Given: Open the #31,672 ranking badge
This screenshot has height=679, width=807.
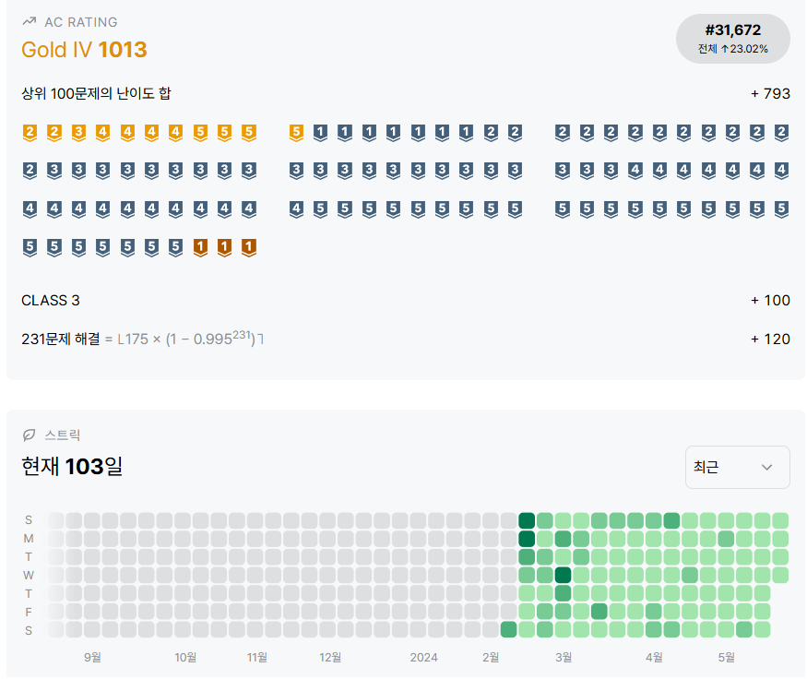Looking at the screenshot, I should (x=732, y=39).
